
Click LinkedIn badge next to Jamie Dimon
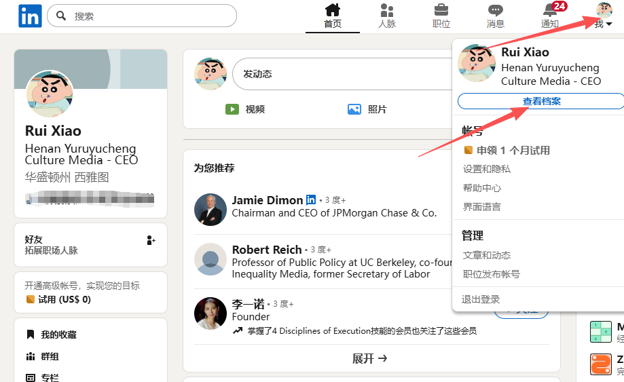(x=311, y=199)
